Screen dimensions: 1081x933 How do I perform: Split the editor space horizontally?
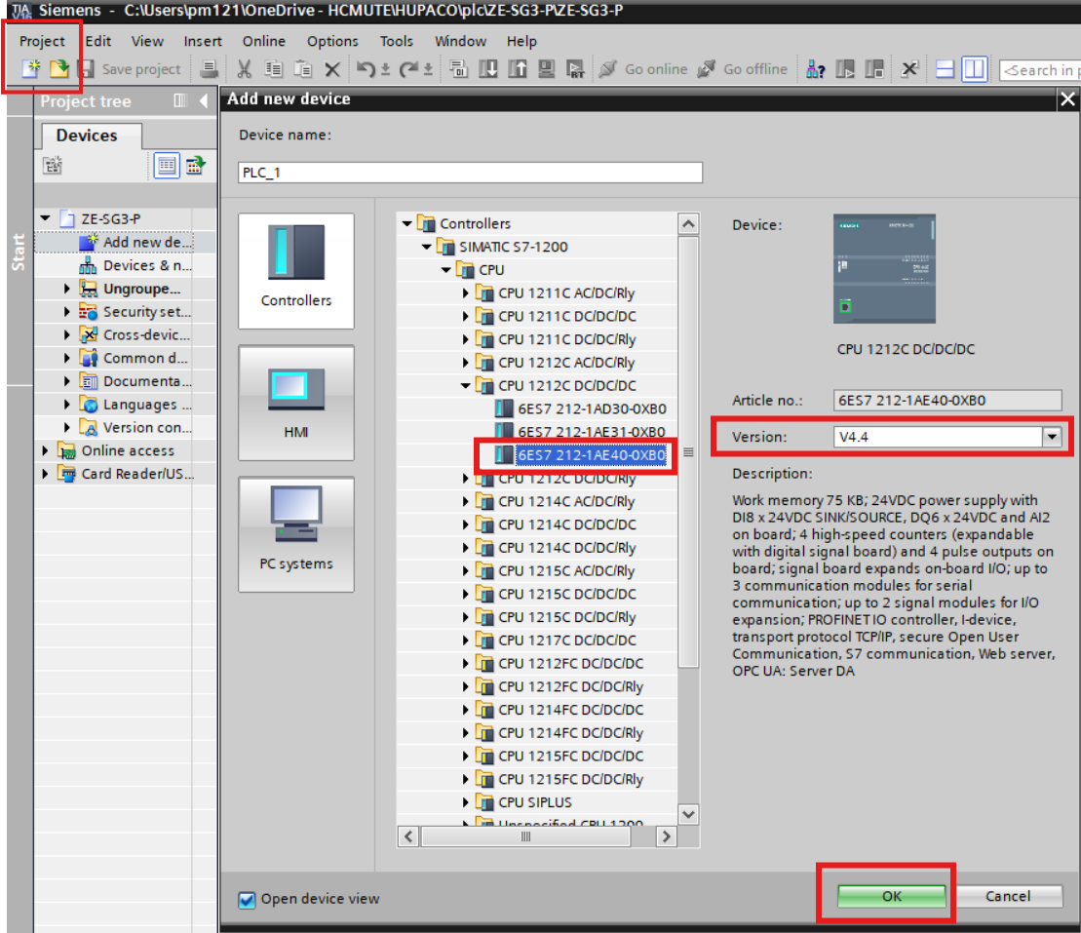[945, 69]
